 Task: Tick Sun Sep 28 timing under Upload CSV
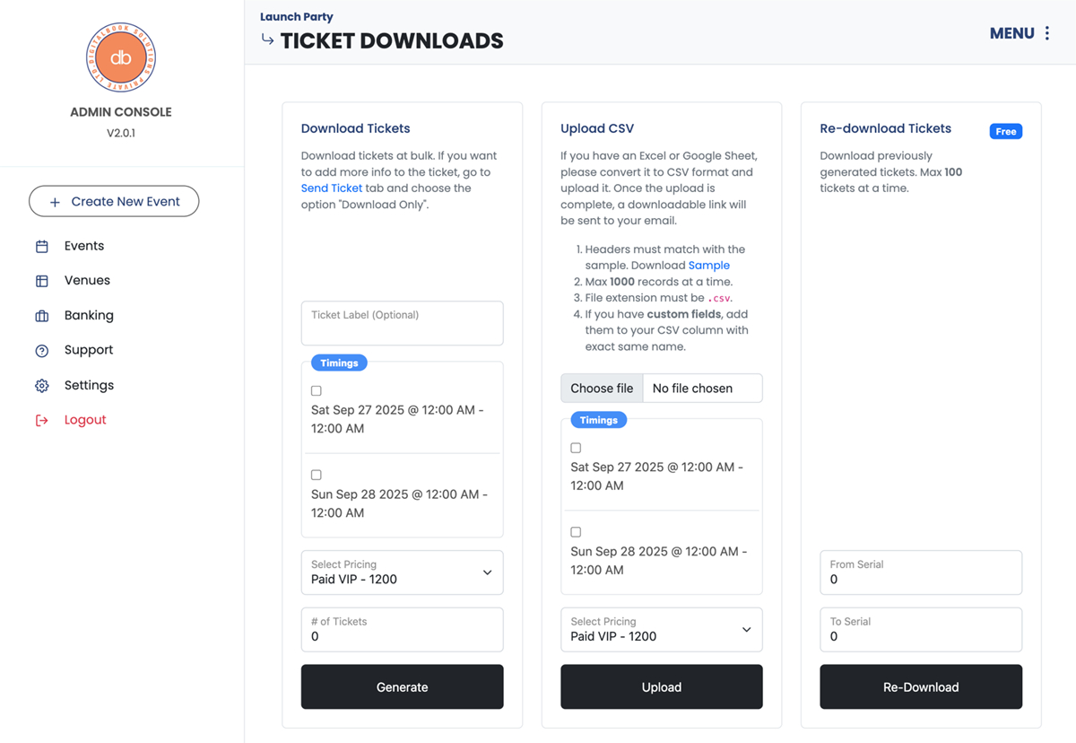[576, 532]
